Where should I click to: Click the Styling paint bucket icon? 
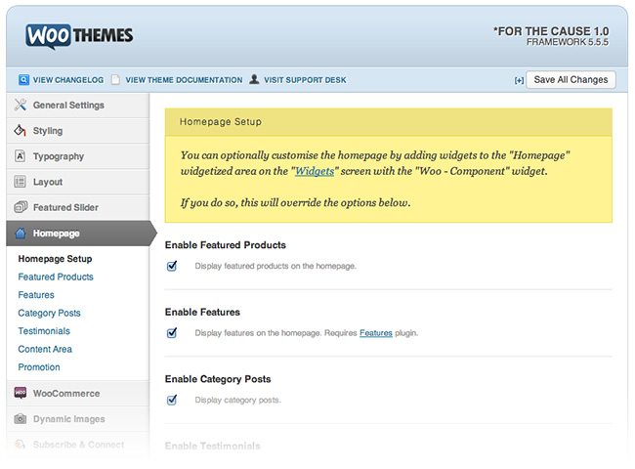tap(20, 130)
